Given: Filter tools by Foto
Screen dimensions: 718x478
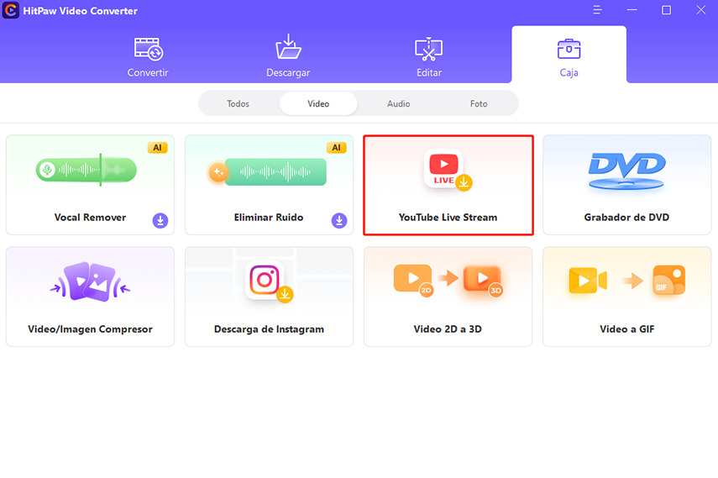Looking at the screenshot, I should [479, 103].
